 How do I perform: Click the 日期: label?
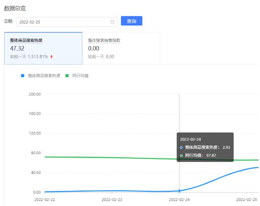(x=8, y=21)
